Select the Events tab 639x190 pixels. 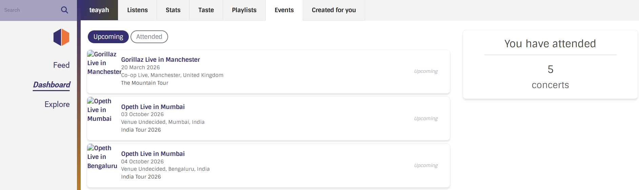(x=284, y=10)
